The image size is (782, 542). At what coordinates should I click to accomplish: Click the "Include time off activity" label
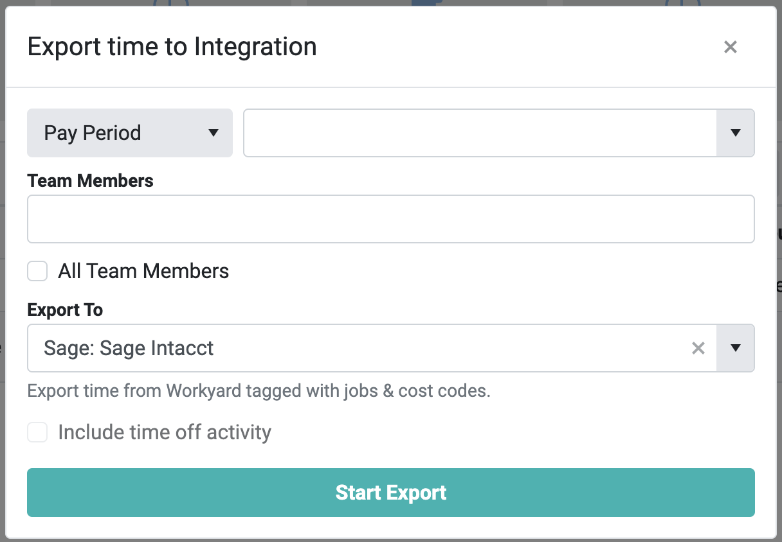click(165, 432)
